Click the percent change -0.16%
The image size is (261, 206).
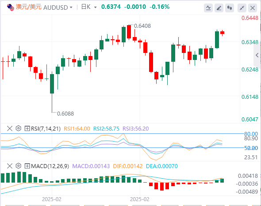point(159,7)
